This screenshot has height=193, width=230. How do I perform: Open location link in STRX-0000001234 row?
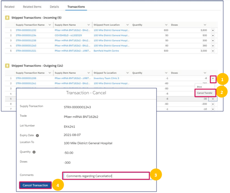click(x=112, y=35)
